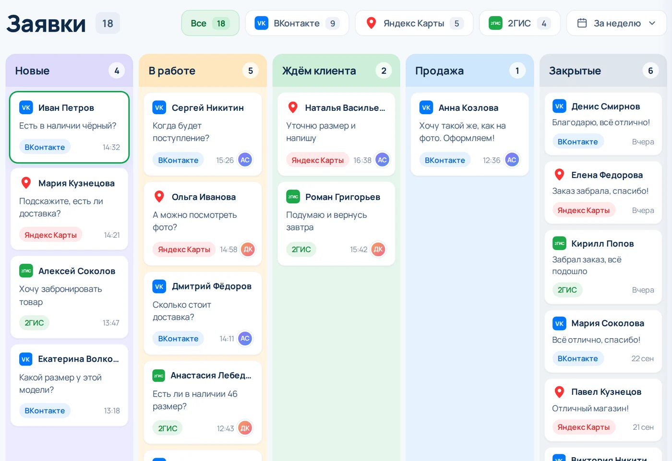Open the АС assignee avatar on Анна Козлова's card
This screenshot has height=461, width=672.
pyautogui.click(x=512, y=160)
